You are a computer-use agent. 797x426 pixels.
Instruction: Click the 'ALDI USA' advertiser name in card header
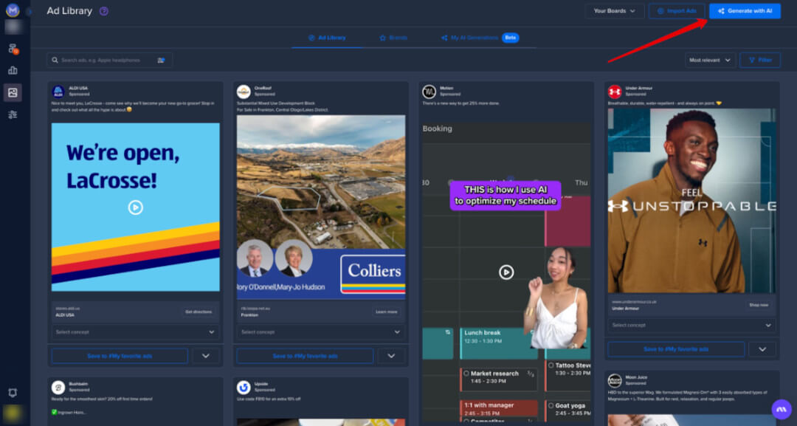coord(78,89)
